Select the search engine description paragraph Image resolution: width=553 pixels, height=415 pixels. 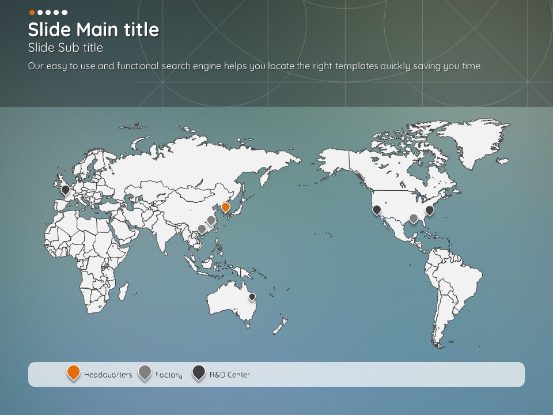pos(255,66)
